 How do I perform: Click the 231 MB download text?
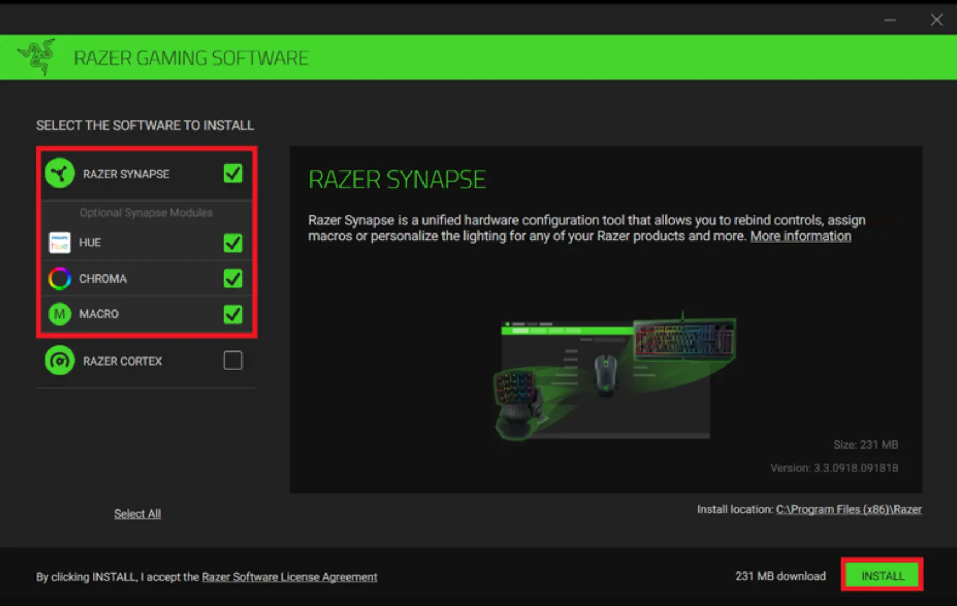click(x=780, y=576)
